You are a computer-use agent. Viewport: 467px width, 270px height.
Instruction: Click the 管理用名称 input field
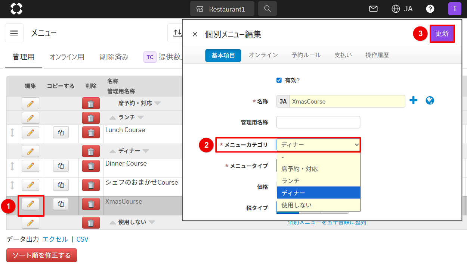coord(318,122)
